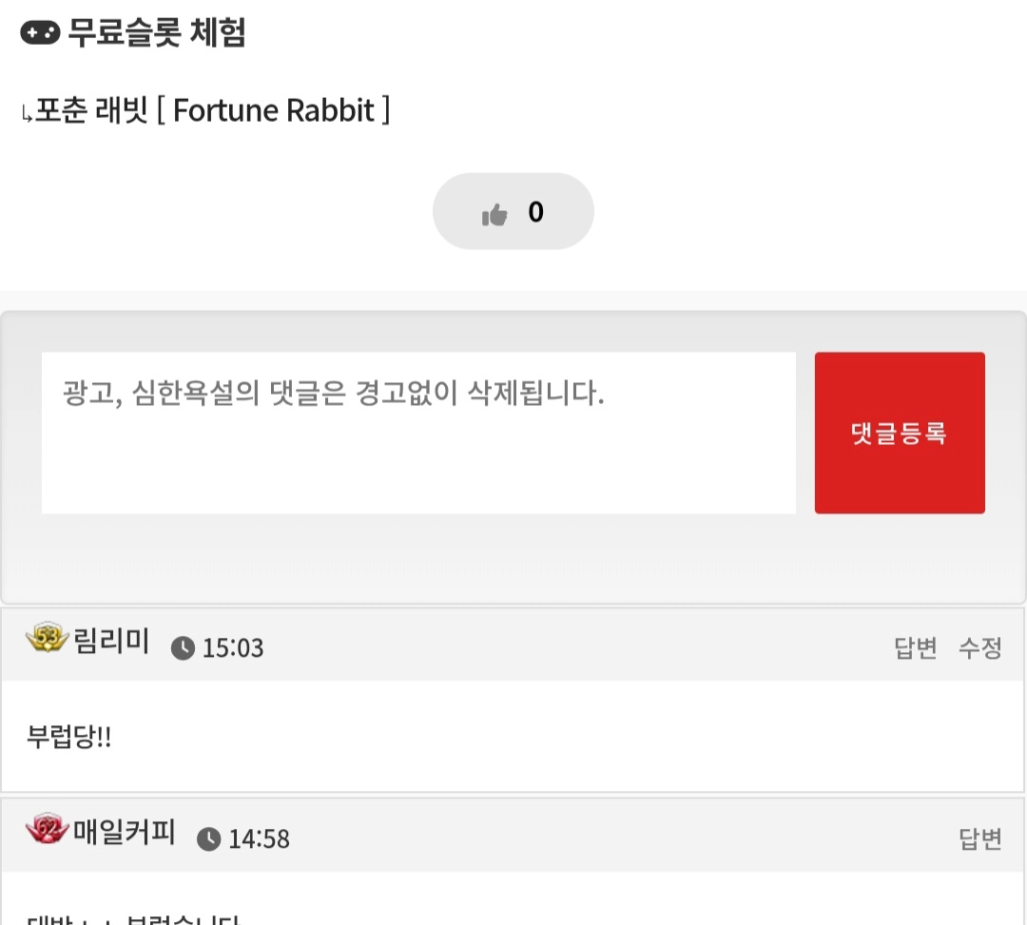Submit with the red 댓글등록 button
1027x925 pixels.
click(900, 434)
